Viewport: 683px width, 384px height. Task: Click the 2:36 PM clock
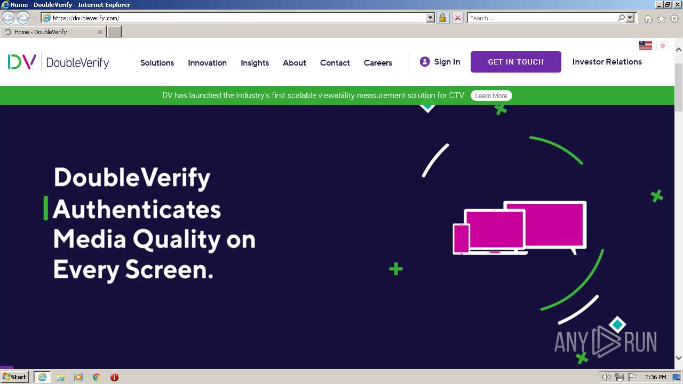[656, 377]
